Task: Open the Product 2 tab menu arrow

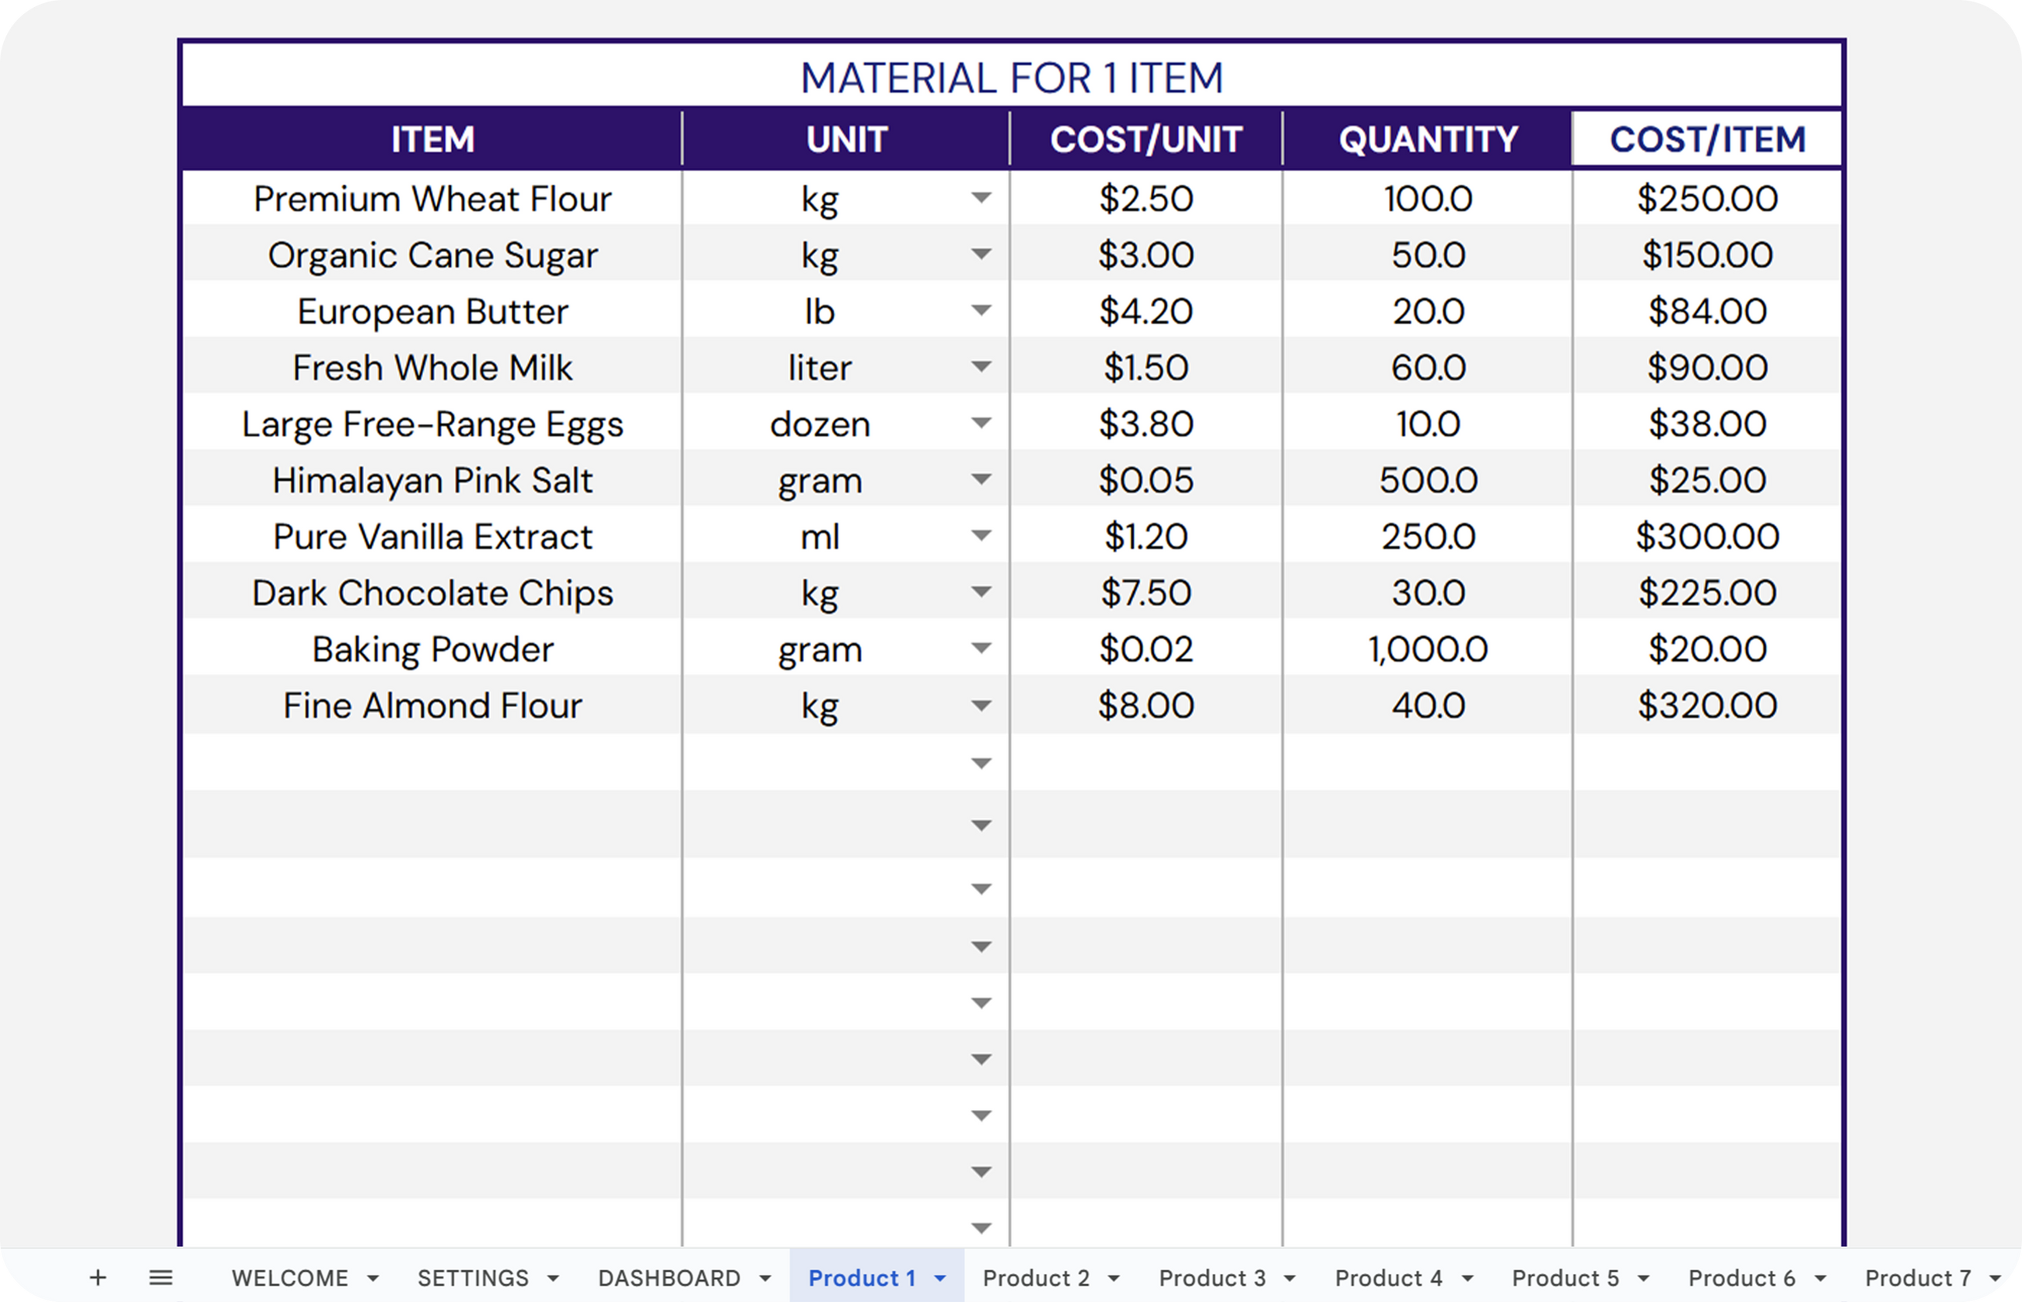Action: tap(1114, 1279)
